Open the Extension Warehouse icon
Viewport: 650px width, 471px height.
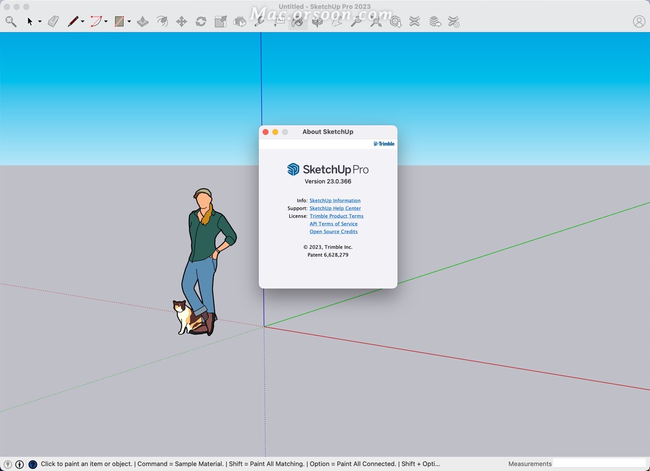click(x=415, y=21)
